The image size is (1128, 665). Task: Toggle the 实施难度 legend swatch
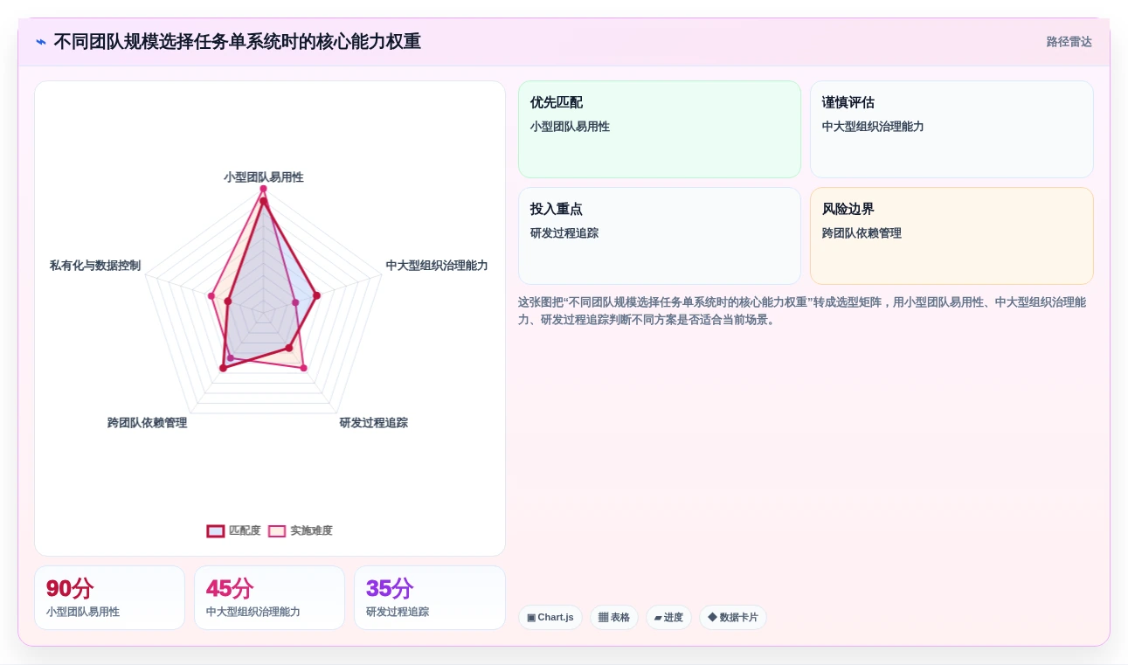[x=277, y=530]
